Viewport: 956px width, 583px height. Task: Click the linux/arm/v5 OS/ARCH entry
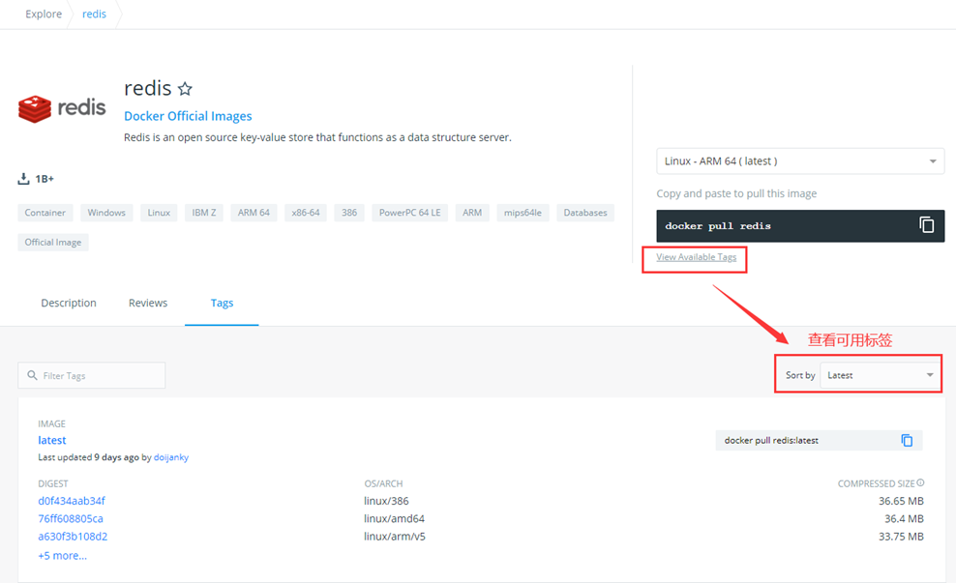[395, 536]
